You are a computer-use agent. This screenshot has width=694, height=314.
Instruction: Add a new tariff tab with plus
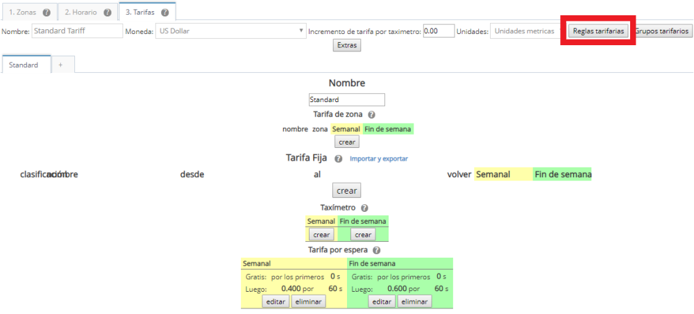click(x=60, y=65)
